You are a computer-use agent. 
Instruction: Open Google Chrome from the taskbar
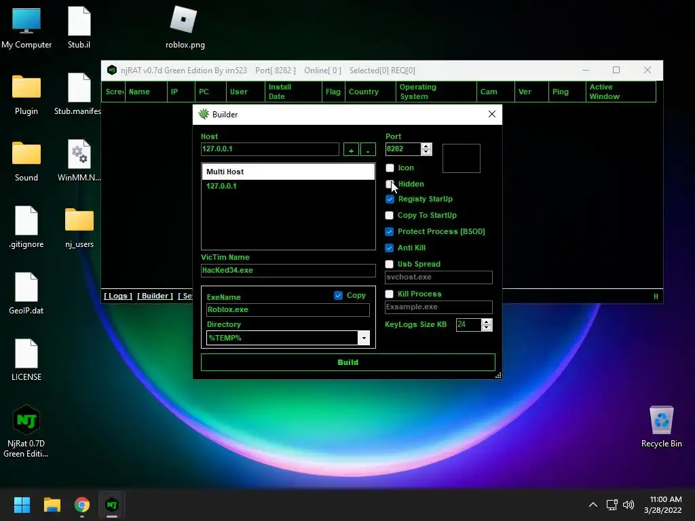(x=82, y=505)
